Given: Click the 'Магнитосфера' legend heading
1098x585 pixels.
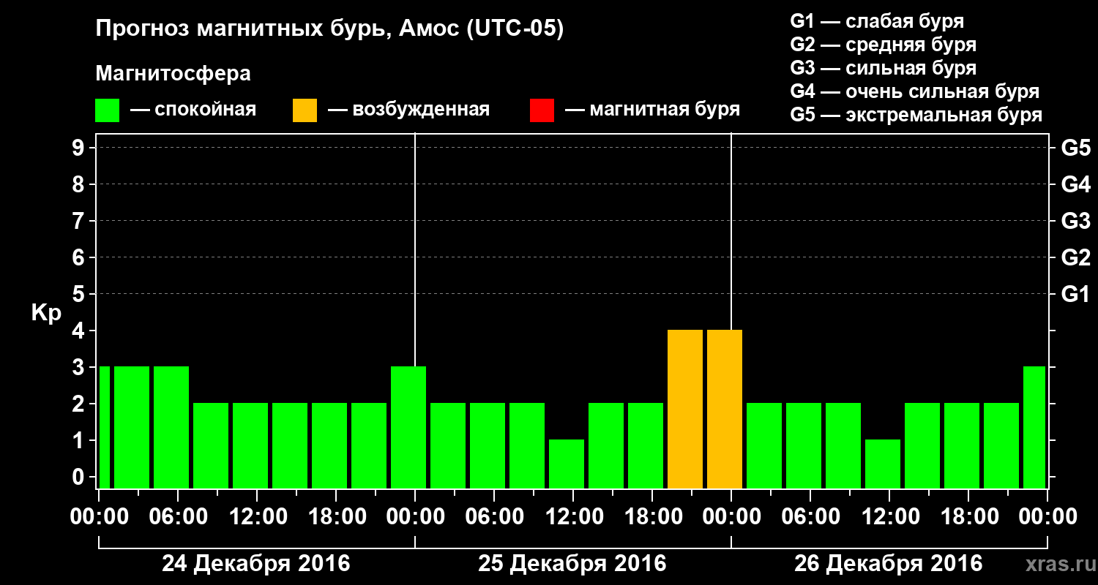Looking at the screenshot, I should coord(173,74).
